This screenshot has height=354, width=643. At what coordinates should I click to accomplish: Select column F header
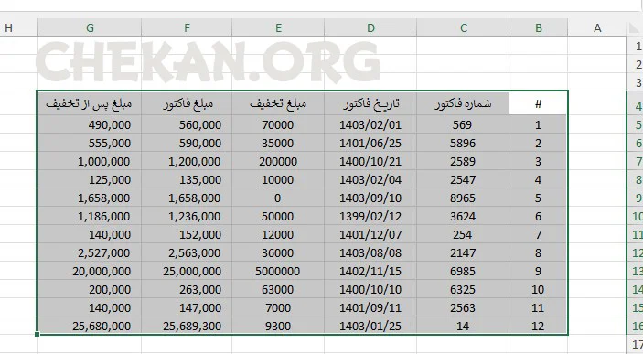[x=187, y=27]
